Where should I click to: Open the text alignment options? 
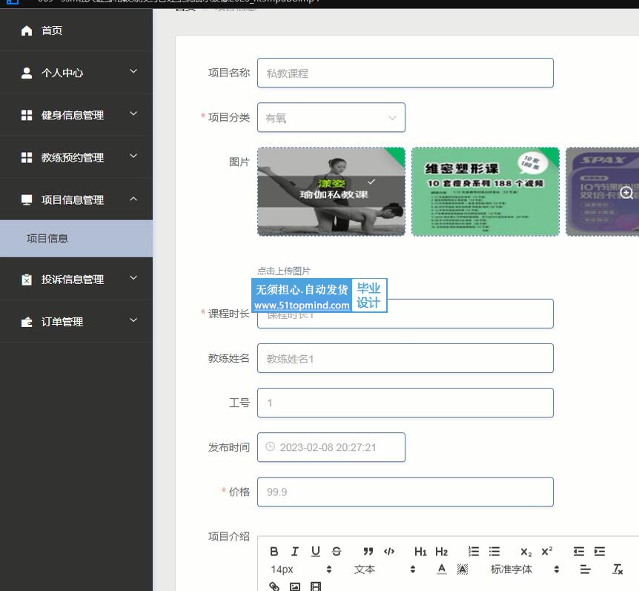click(585, 569)
